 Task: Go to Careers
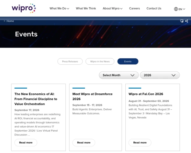[x=134, y=8]
